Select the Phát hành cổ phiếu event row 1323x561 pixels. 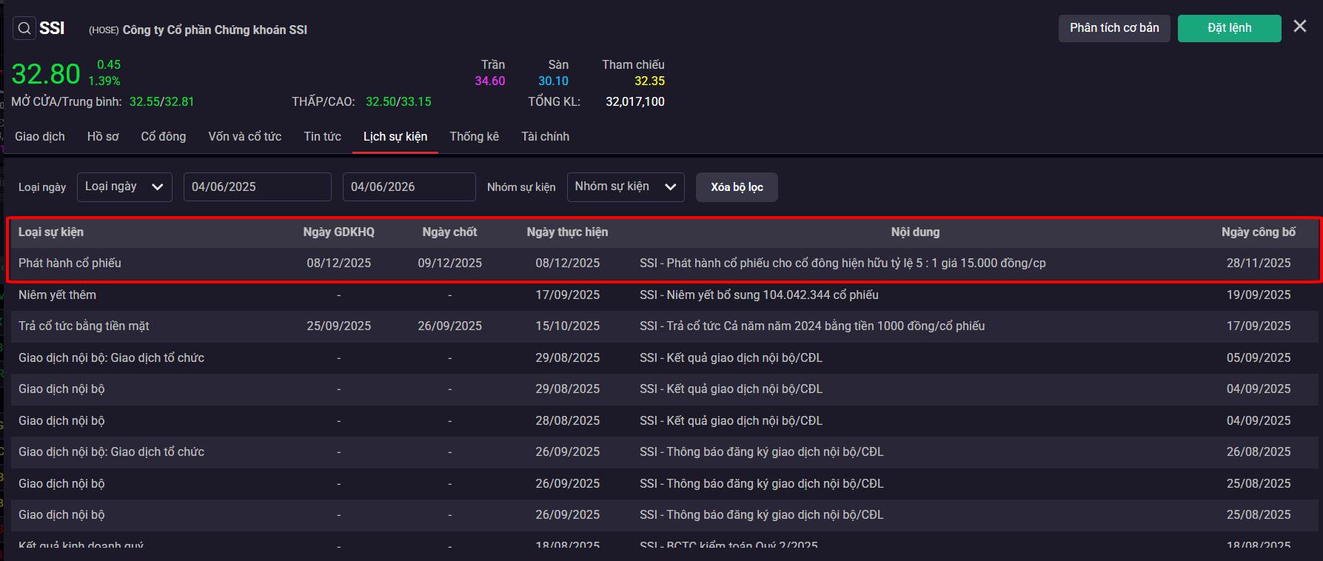[x=664, y=263]
